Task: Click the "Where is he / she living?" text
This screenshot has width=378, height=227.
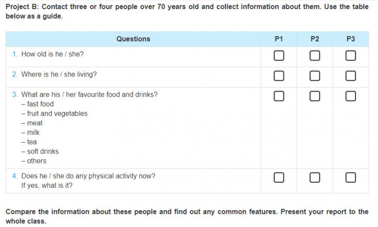Action: [59, 74]
